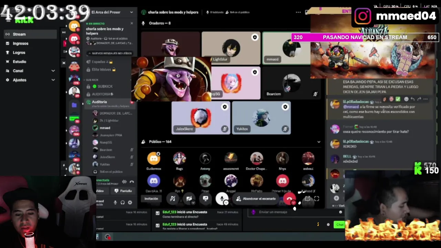This screenshot has height=248, width=441.
Task: Toggle noise suppression waveform icon
Action: (x=124, y=182)
